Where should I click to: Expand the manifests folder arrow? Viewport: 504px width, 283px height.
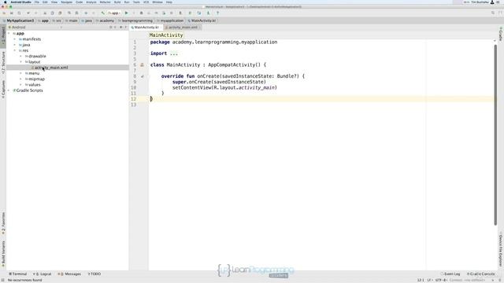click(x=15, y=39)
